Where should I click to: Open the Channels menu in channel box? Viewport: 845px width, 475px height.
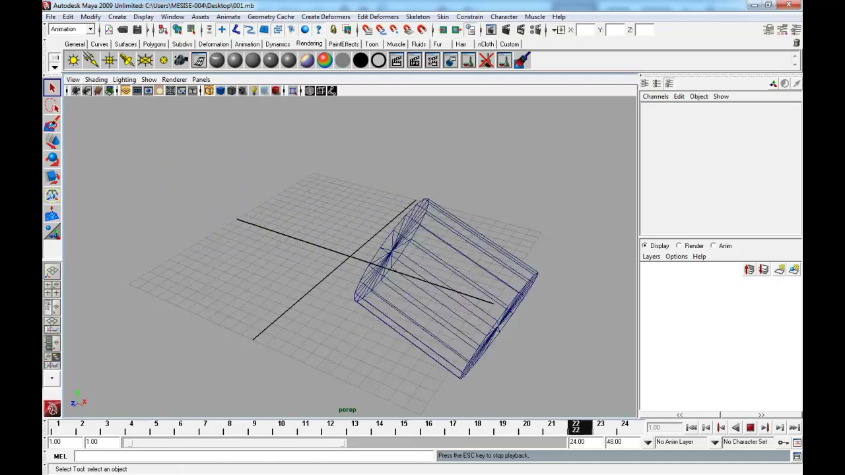[656, 96]
